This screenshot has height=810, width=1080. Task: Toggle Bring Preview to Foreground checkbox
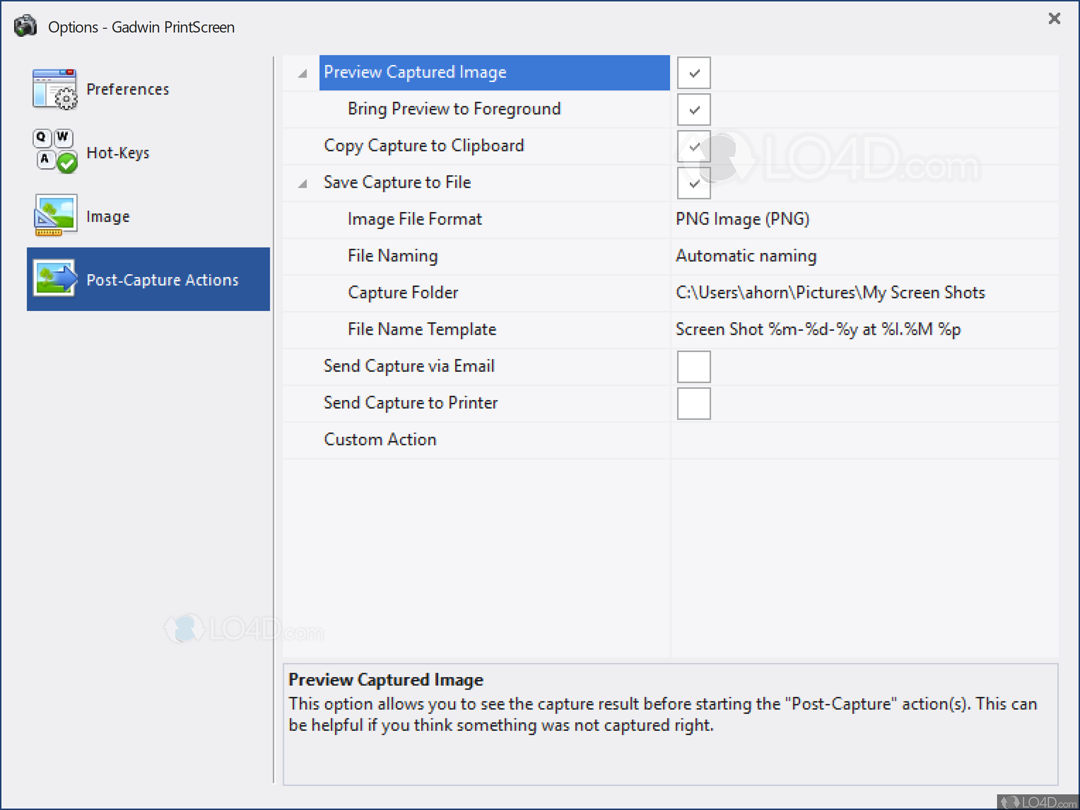click(694, 110)
